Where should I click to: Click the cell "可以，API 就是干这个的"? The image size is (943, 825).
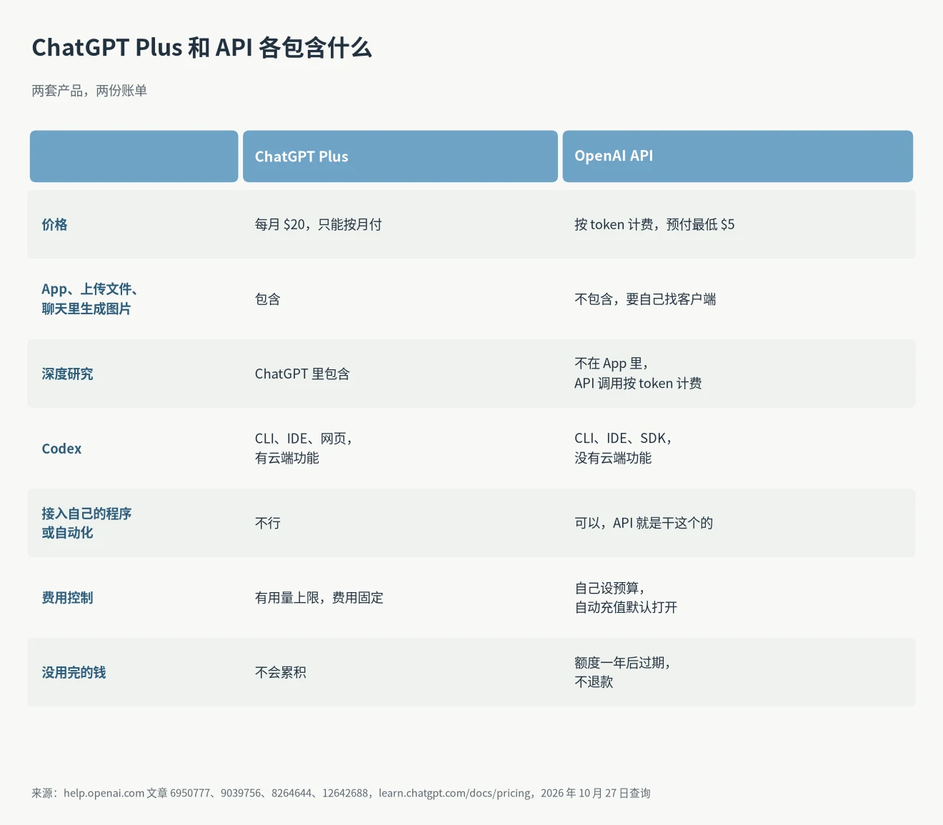(x=644, y=523)
